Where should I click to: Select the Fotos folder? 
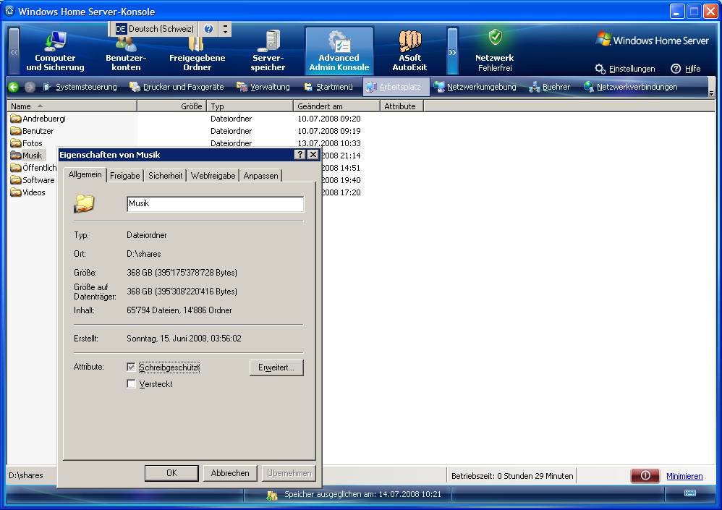tap(27, 143)
